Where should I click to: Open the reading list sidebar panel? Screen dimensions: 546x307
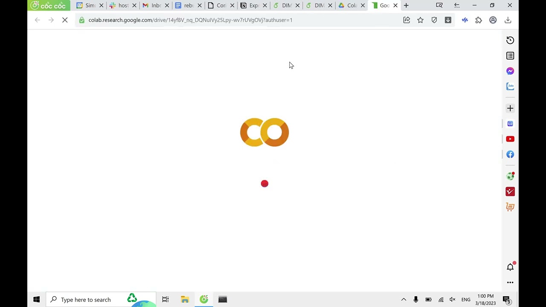(510, 56)
